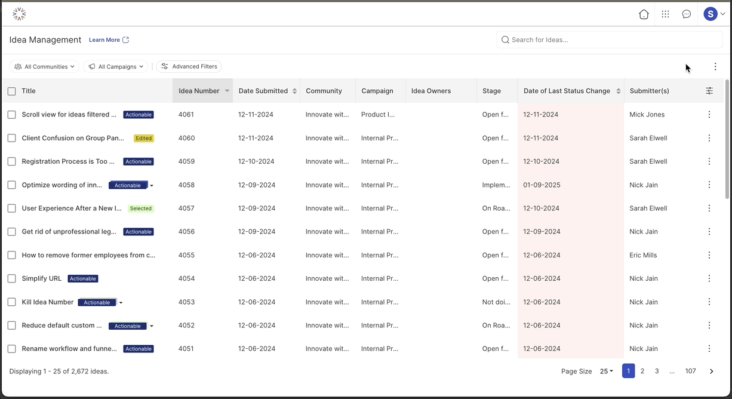Tick checkbox for Kill Idea Number
The image size is (732, 399).
[12, 302]
